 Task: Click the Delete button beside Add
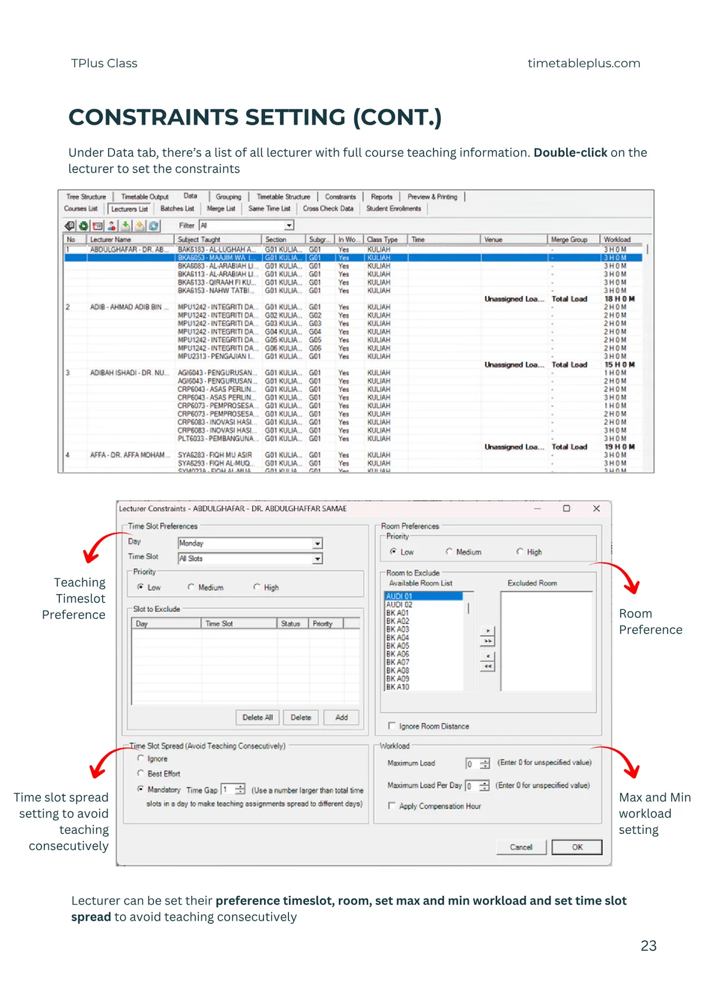pyautogui.click(x=301, y=718)
